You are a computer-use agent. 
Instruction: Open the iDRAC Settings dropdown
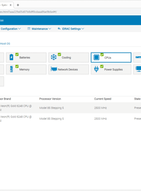(73, 29)
